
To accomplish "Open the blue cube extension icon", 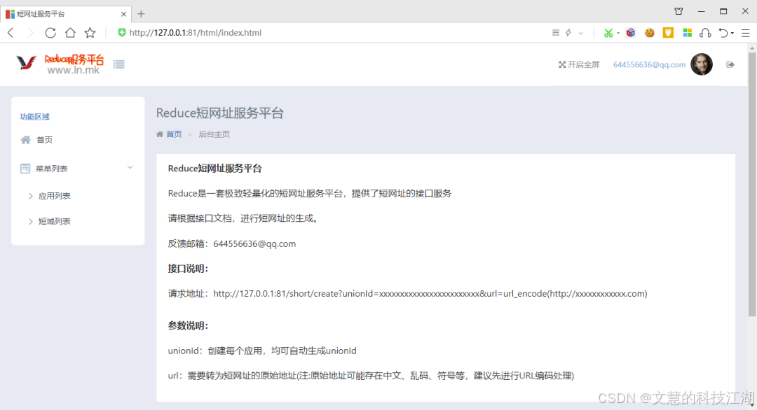I will [x=631, y=33].
